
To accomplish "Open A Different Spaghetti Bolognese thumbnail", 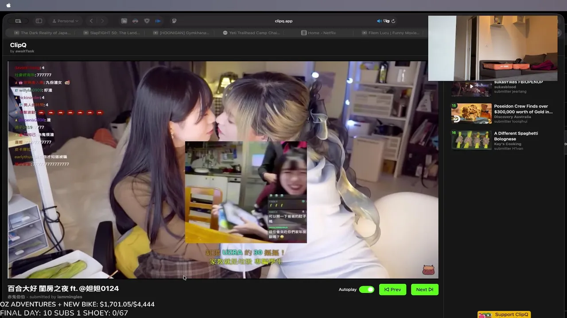I will pyautogui.click(x=471, y=140).
